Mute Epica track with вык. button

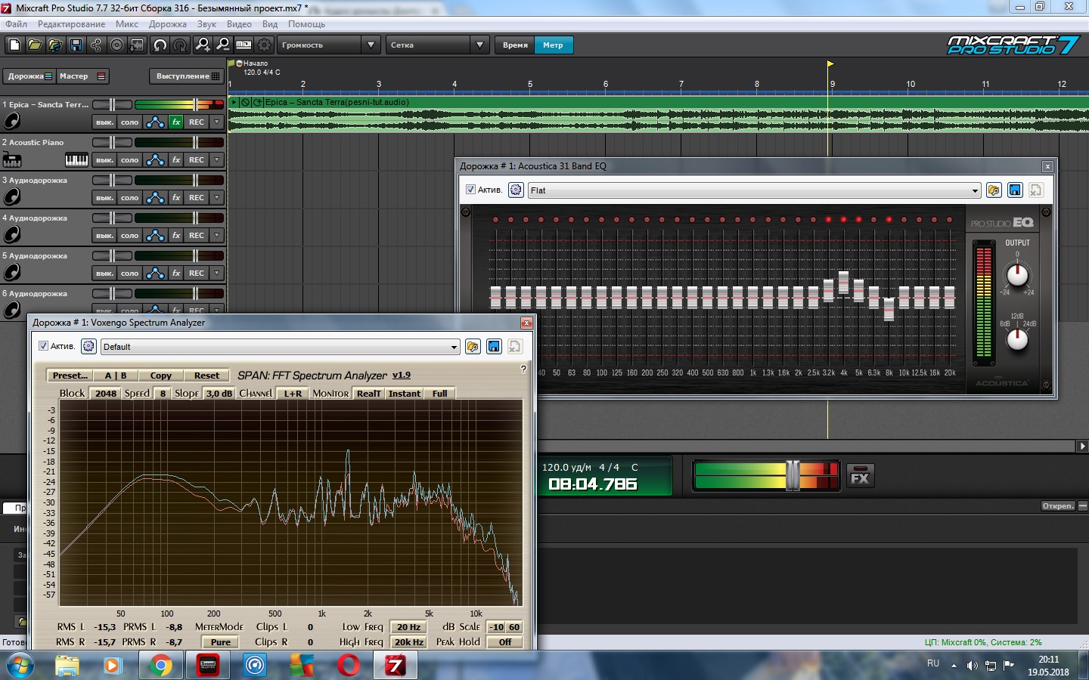(104, 122)
